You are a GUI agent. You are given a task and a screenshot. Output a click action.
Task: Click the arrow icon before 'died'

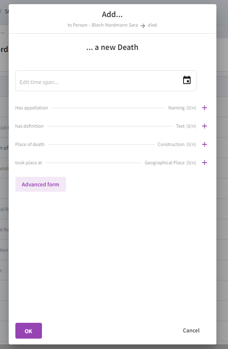(x=143, y=26)
